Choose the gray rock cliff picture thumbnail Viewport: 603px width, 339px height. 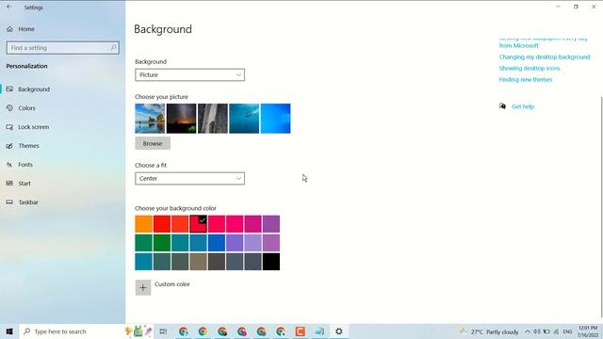click(x=213, y=119)
